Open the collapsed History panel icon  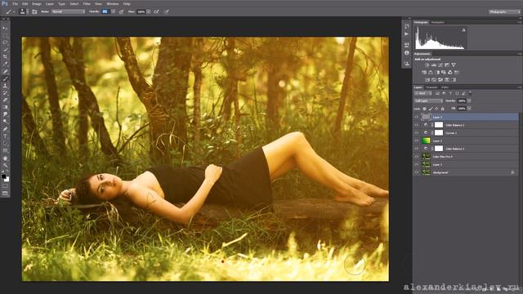[x=407, y=27]
